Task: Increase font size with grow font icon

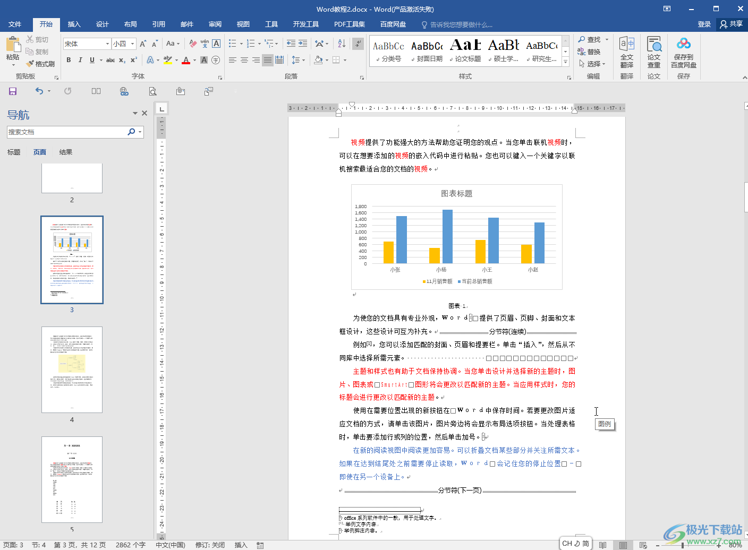Action: coord(143,44)
